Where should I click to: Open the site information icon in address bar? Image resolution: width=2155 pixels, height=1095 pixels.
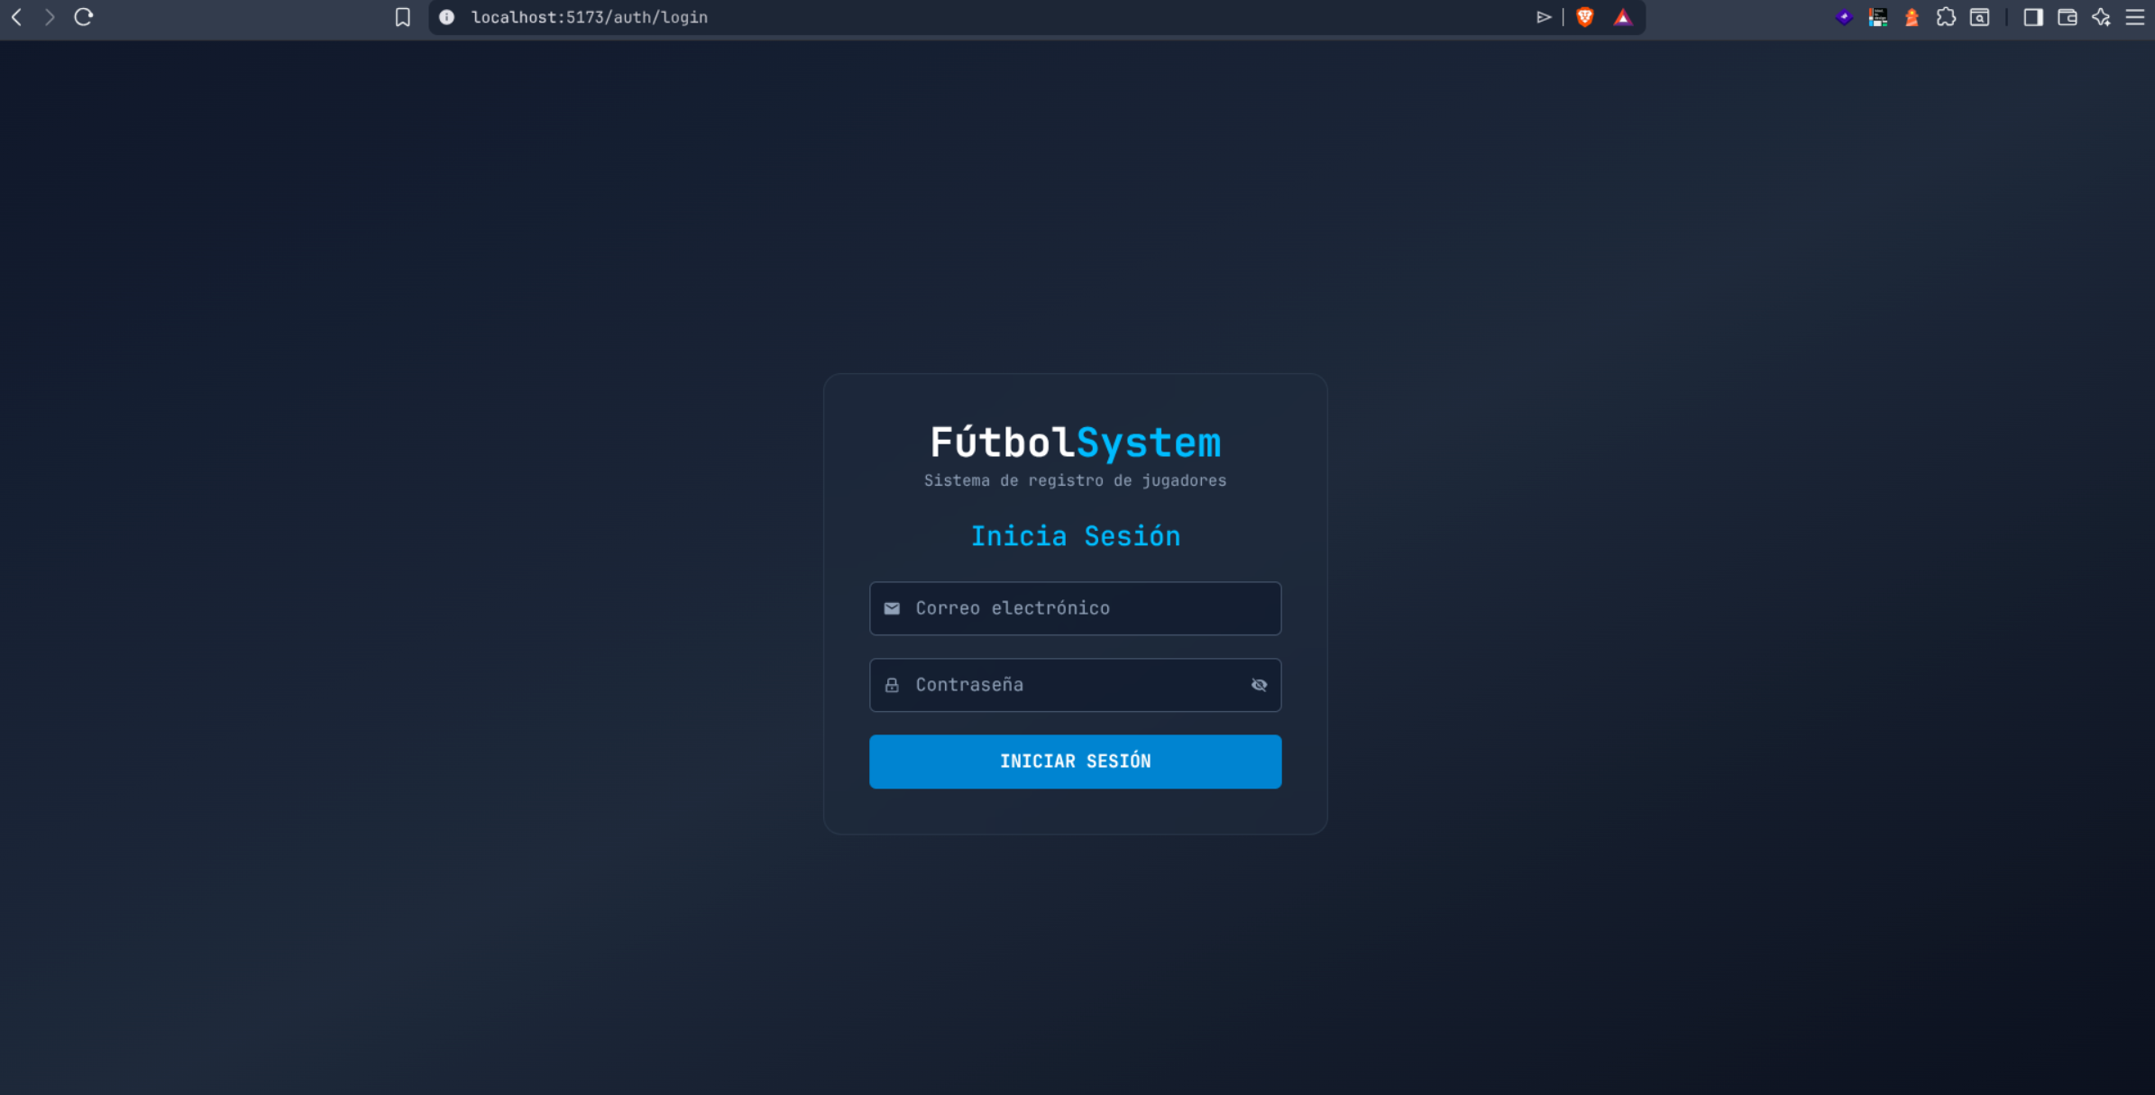[x=446, y=17]
